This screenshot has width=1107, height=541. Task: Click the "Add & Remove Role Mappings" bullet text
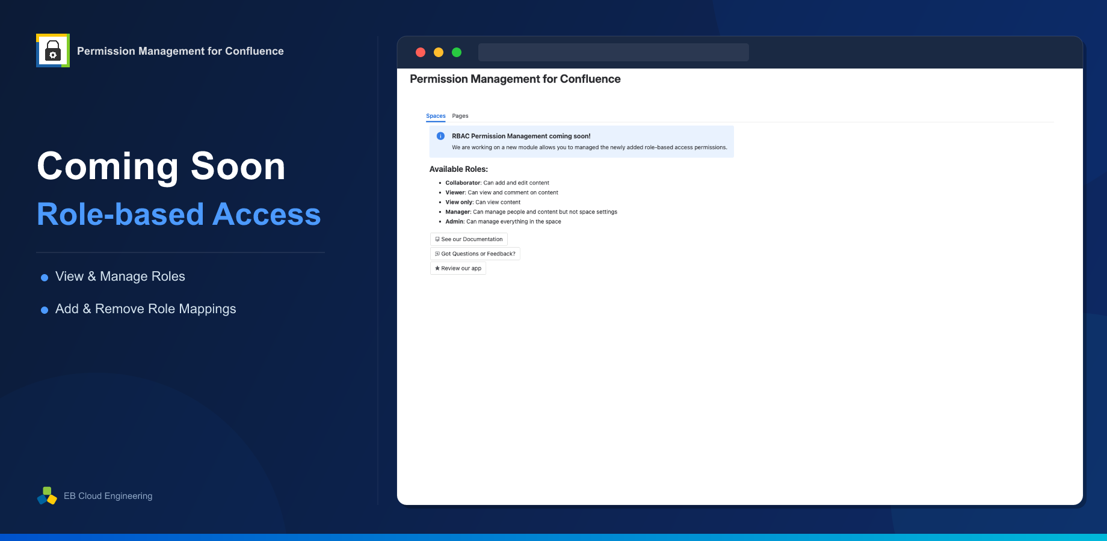click(146, 309)
